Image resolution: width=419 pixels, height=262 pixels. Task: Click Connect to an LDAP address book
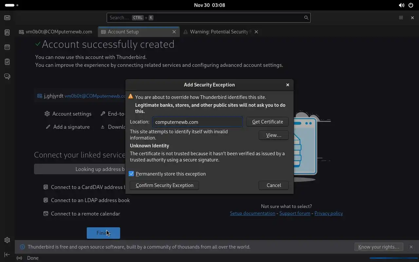click(x=87, y=200)
